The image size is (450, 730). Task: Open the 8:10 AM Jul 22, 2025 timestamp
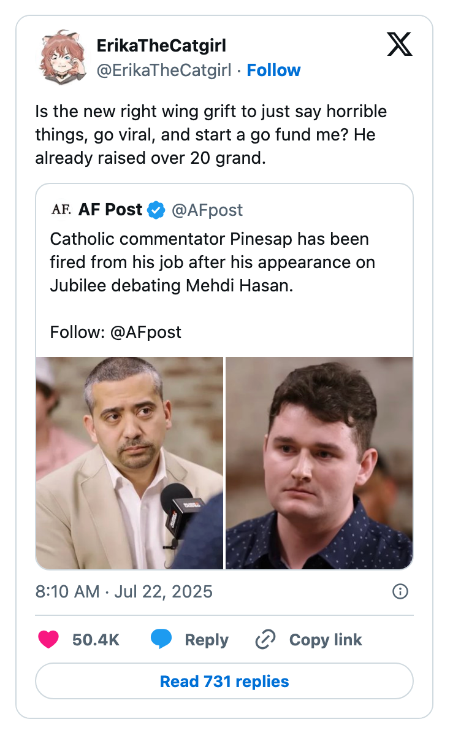click(x=124, y=591)
